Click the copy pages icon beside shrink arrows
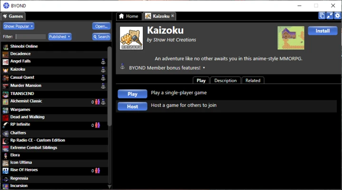The image size is (342, 190). click(322, 16)
